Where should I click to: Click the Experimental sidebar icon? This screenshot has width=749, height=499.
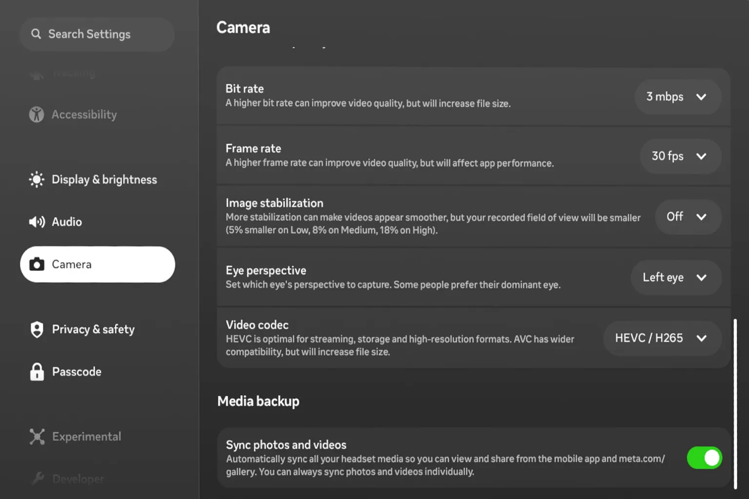[37, 437]
